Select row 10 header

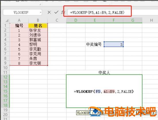pyautogui.click(x=5, y=68)
